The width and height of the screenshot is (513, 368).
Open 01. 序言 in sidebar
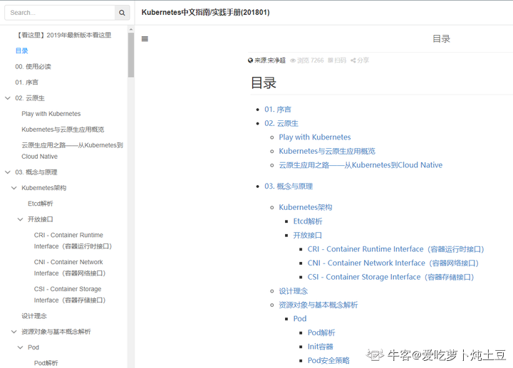[26, 83]
